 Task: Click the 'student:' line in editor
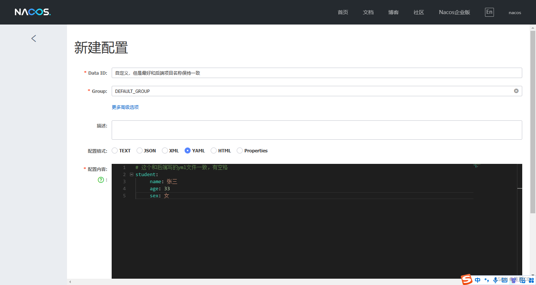(x=147, y=175)
